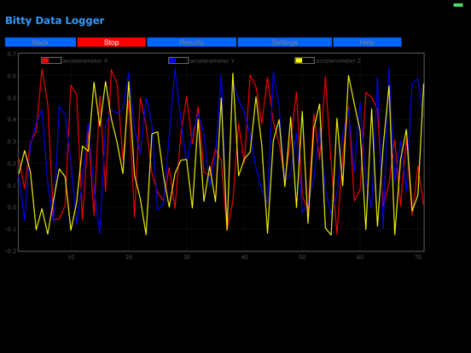Open the Results screen
471x353 pixels.
click(x=192, y=43)
